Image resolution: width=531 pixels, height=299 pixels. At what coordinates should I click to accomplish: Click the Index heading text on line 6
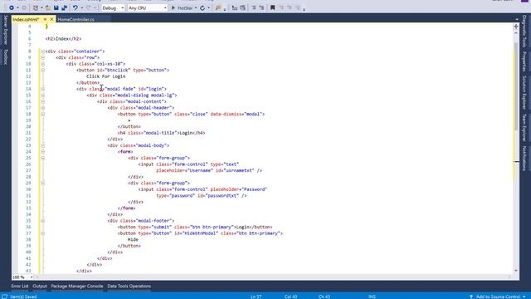(x=62, y=39)
